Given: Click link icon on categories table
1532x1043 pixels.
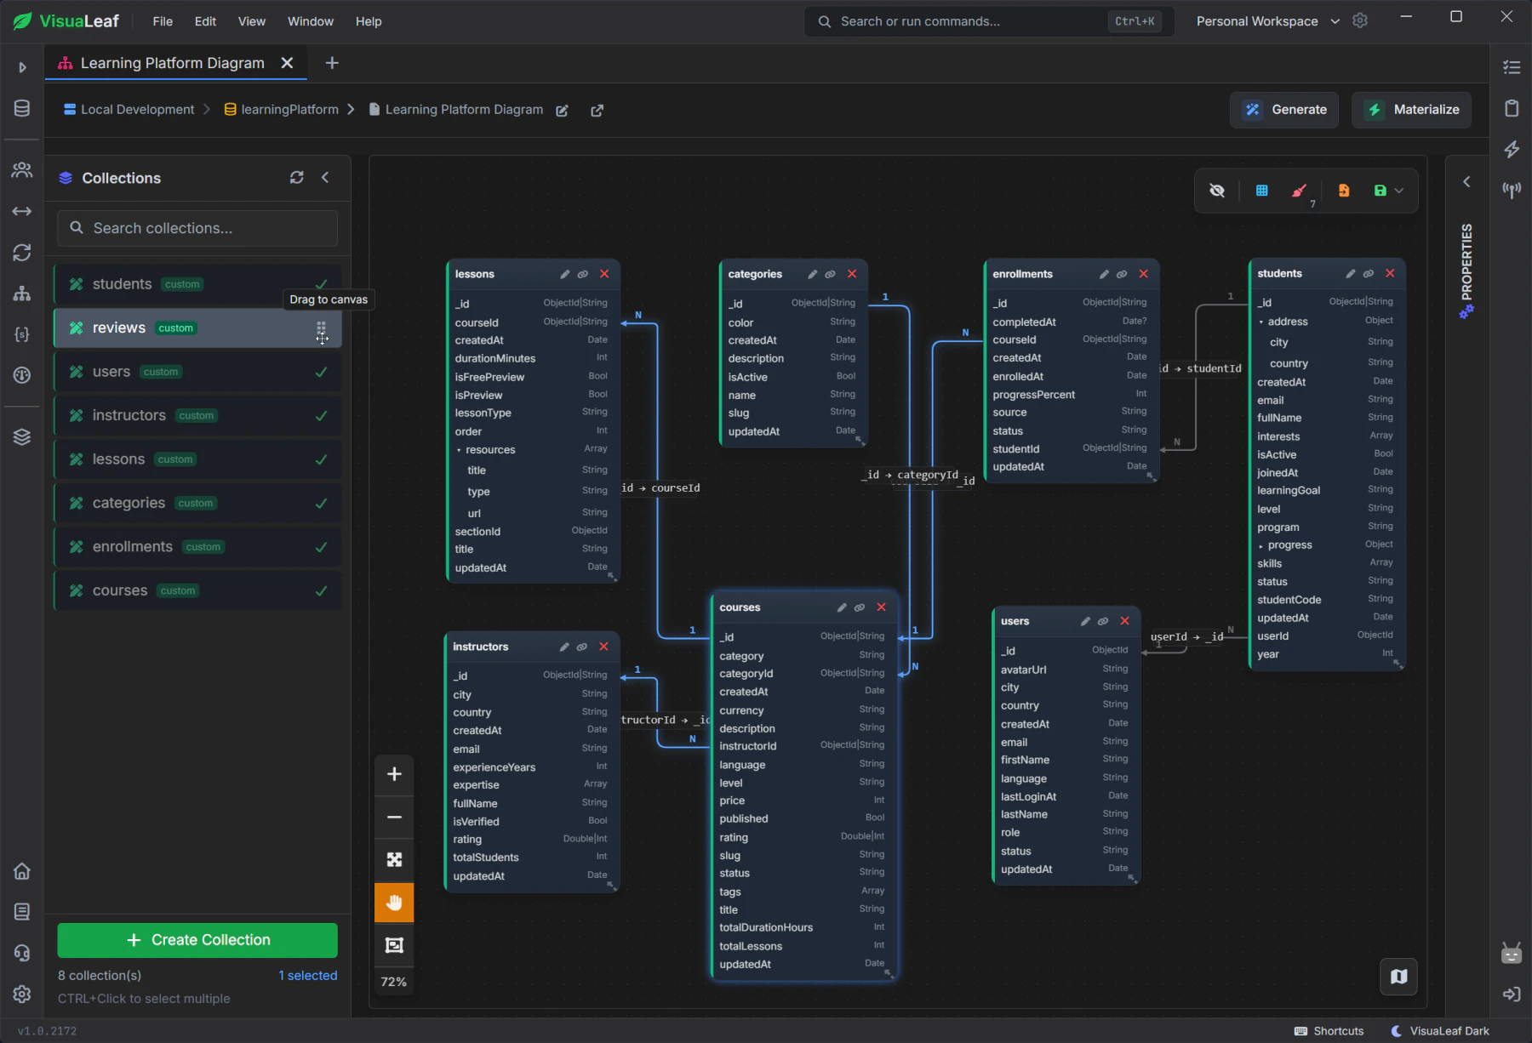Looking at the screenshot, I should click(830, 274).
